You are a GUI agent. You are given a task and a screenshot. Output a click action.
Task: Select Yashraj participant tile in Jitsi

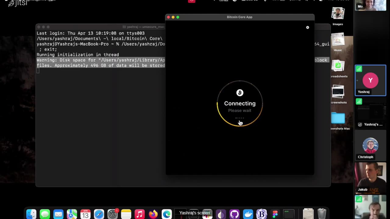370,81
